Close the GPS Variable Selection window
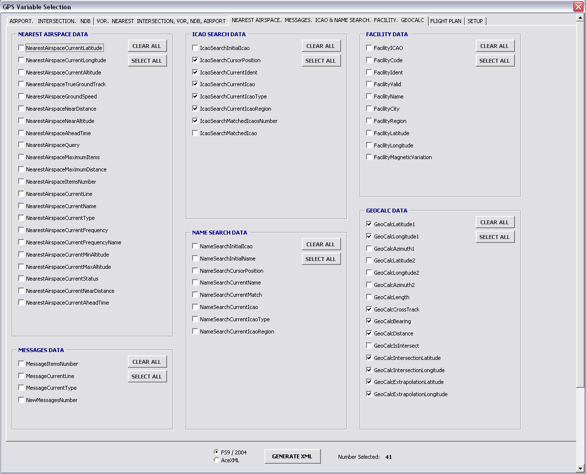Viewport: 586px width, 474px height. 578,6
